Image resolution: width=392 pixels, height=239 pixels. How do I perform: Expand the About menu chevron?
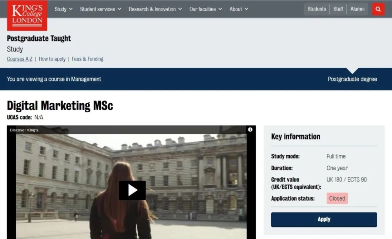(246, 9)
